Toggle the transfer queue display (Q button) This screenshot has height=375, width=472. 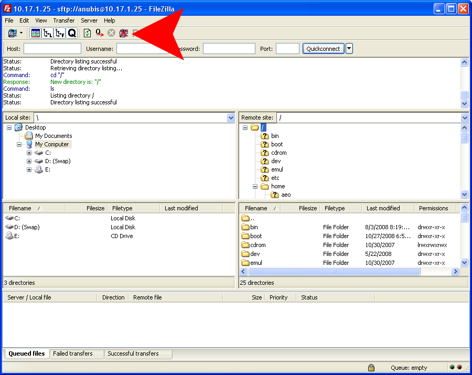click(x=72, y=33)
